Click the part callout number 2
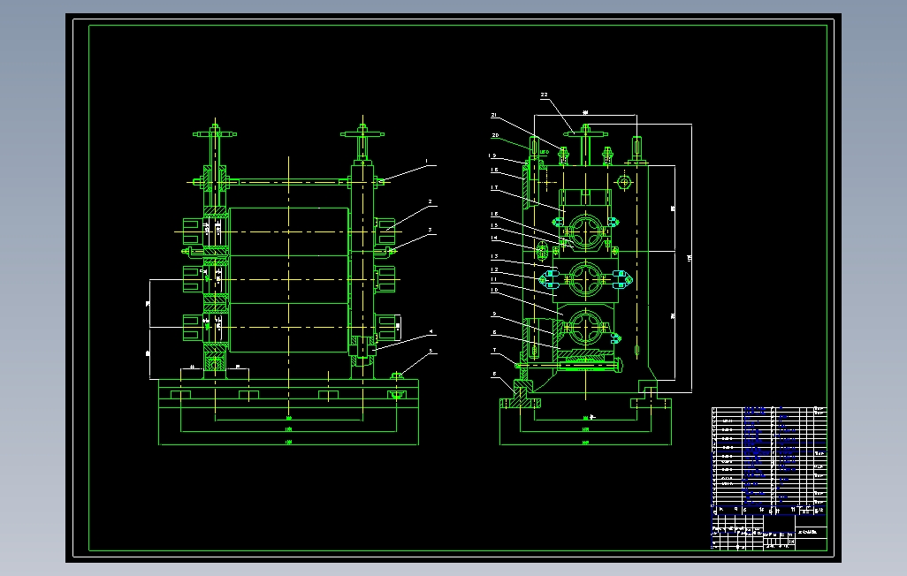The image size is (907, 576). pos(430,201)
